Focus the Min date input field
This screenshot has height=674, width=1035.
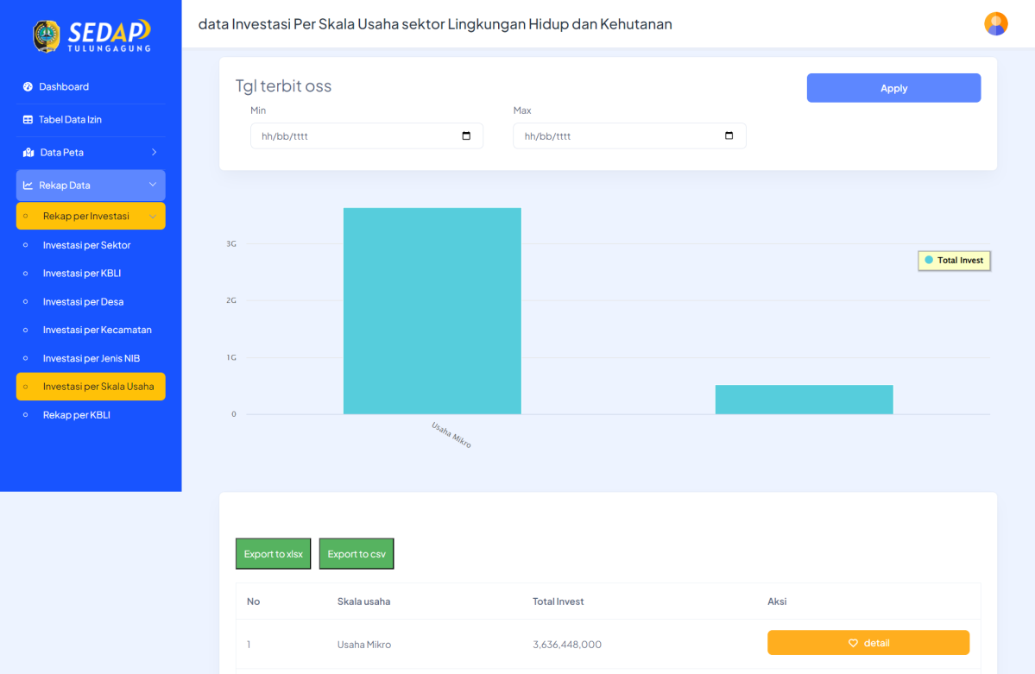366,136
